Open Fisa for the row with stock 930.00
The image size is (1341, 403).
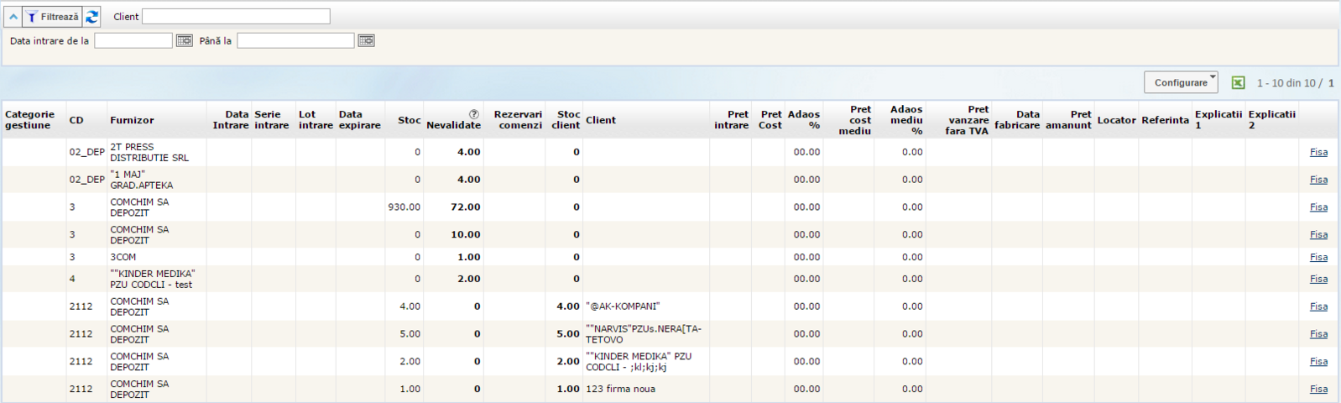pyautogui.click(x=1318, y=207)
